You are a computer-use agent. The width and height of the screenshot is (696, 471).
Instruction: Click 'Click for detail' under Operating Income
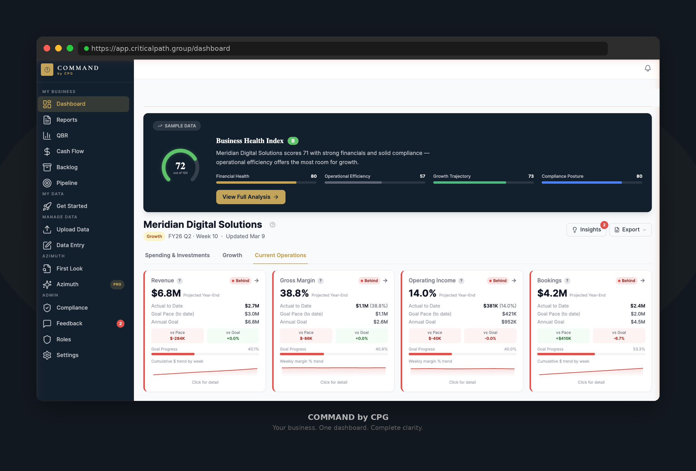[x=462, y=382]
